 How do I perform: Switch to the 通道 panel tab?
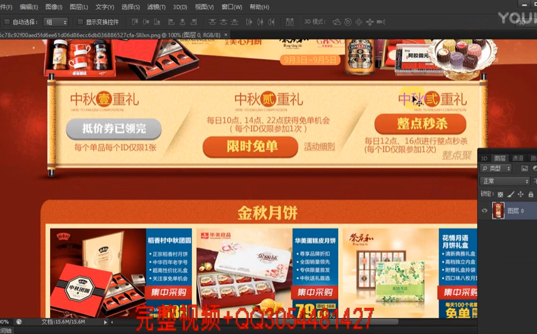pyautogui.click(x=518, y=158)
